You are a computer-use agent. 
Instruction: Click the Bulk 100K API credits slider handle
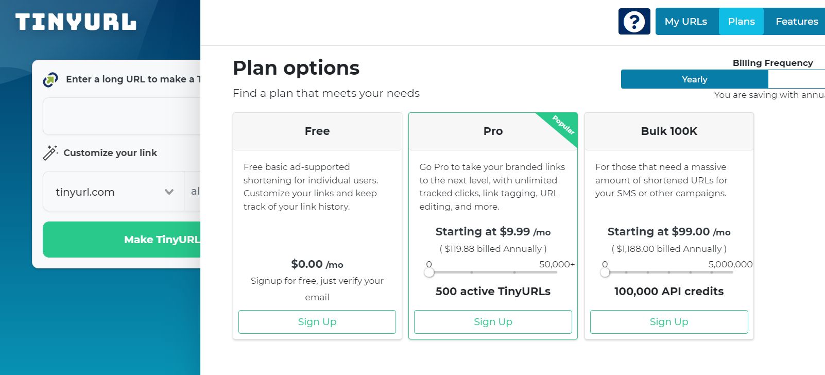click(x=605, y=272)
